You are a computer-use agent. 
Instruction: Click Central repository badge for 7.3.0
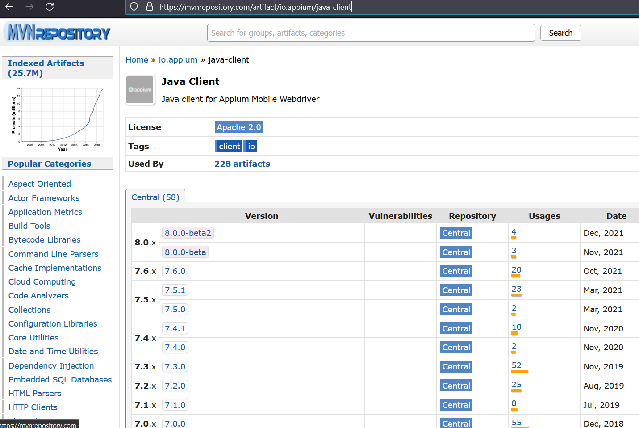(456, 367)
